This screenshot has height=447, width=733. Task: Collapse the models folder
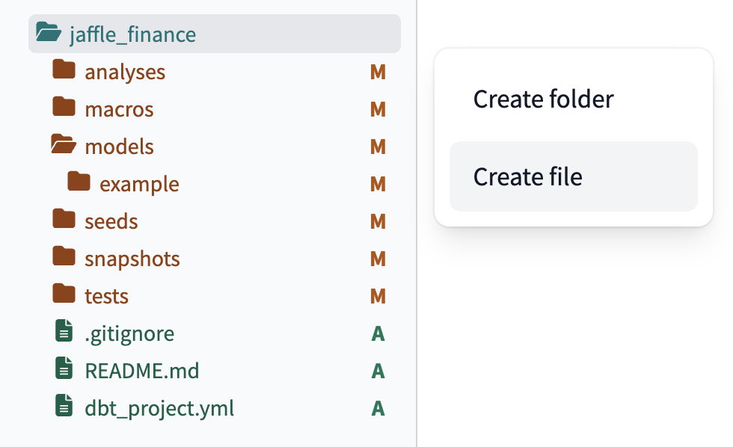point(120,147)
